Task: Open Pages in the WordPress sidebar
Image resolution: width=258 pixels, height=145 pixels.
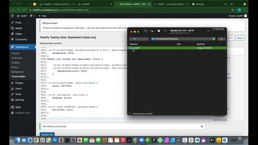Action: 19,34
